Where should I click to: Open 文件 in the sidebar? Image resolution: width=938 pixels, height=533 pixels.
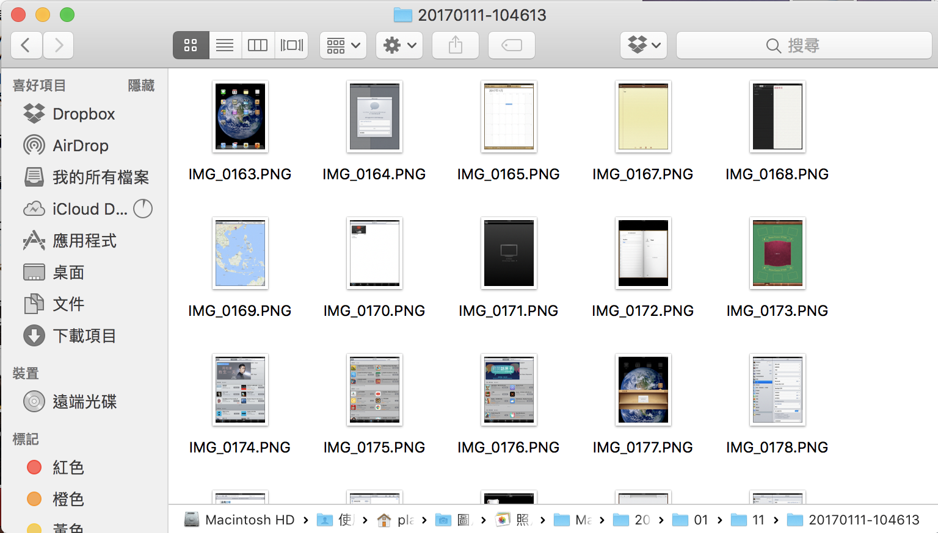[84, 304]
